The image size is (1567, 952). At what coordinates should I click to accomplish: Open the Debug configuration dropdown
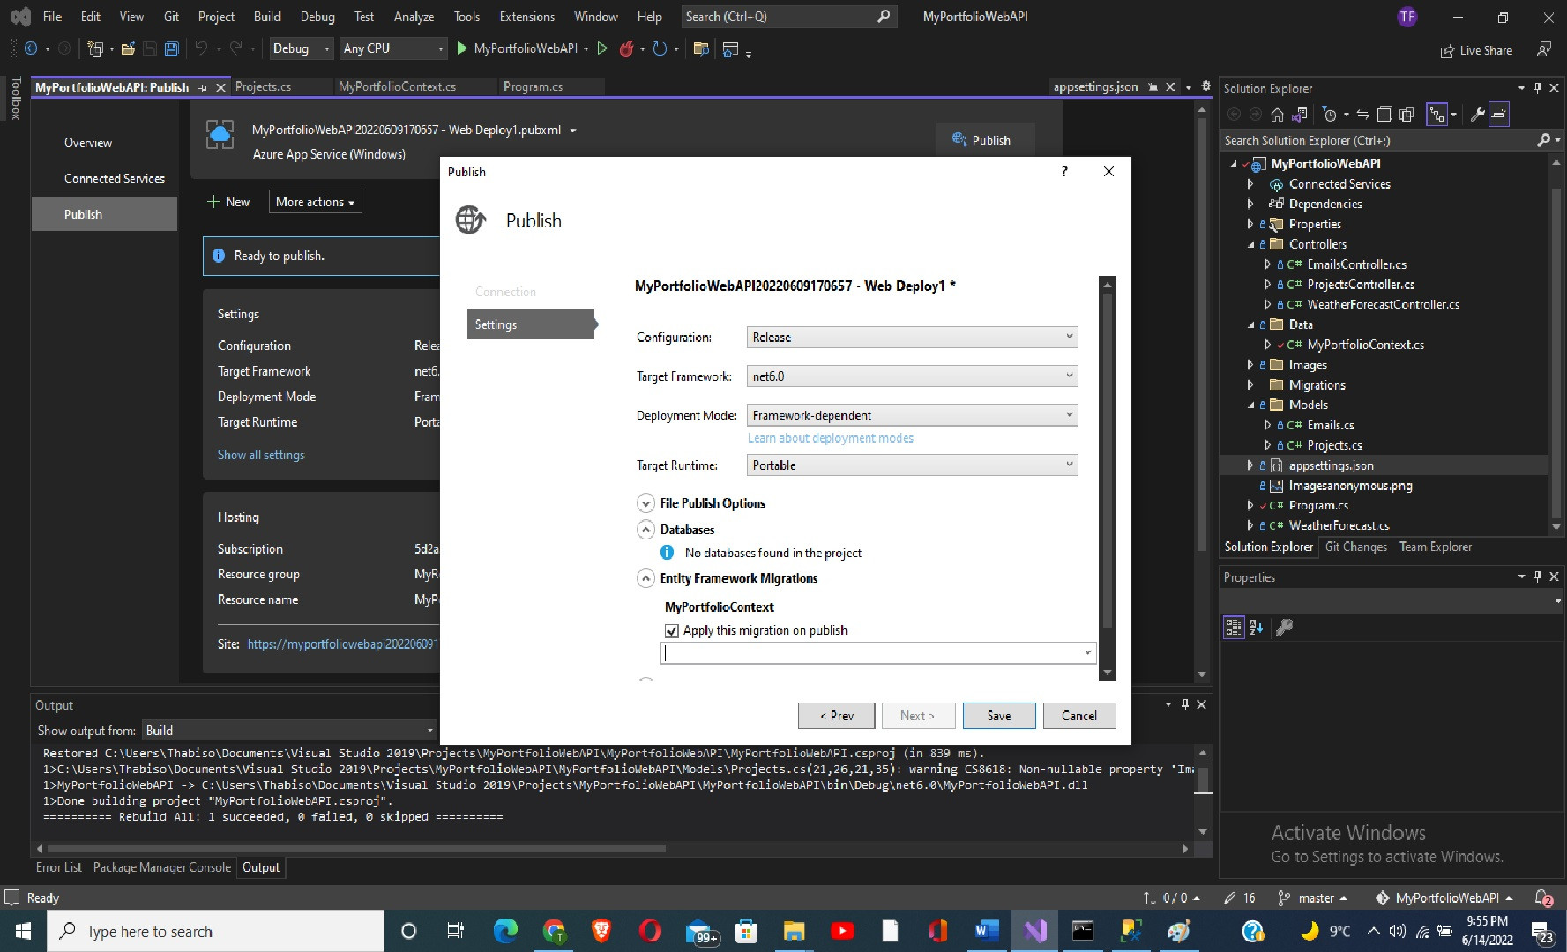tap(301, 48)
